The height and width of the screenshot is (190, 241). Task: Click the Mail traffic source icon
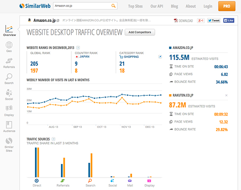[x=130, y=181]
